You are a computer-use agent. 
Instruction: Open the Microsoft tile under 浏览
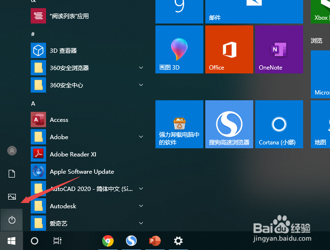point(320,74)
